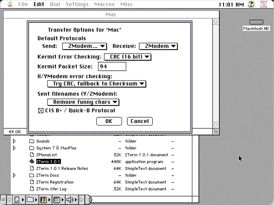Open the Macros menu
Viewport: 274px width, 205px height.
[104, 4]
